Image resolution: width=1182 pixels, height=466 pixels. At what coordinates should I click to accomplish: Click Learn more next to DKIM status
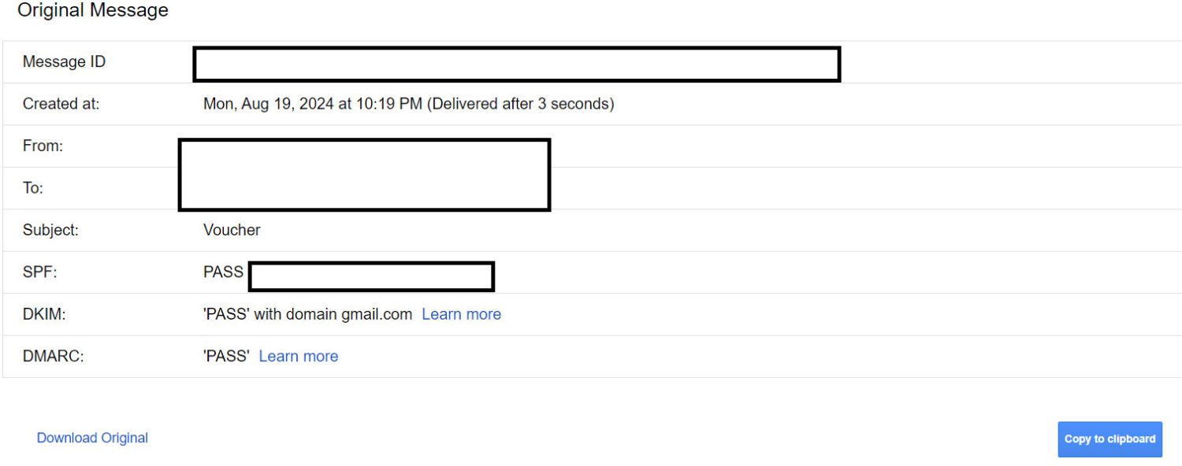(461, 313)
